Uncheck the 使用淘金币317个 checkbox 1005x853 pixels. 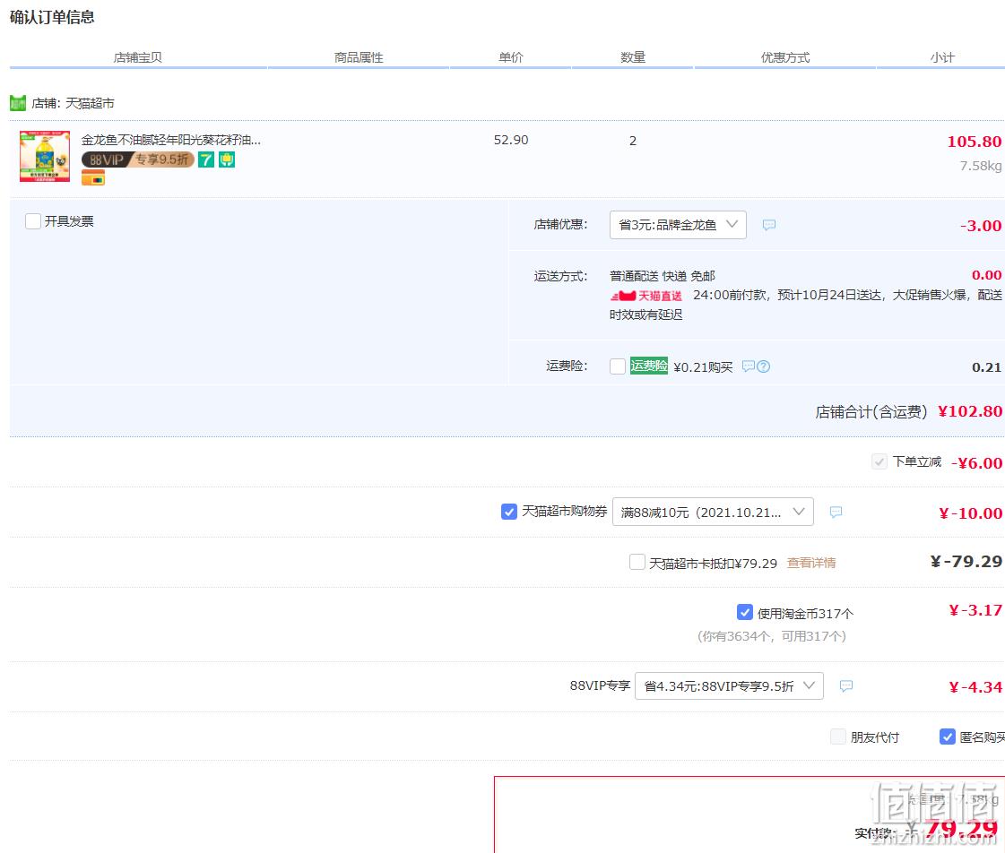coord(745,613)
